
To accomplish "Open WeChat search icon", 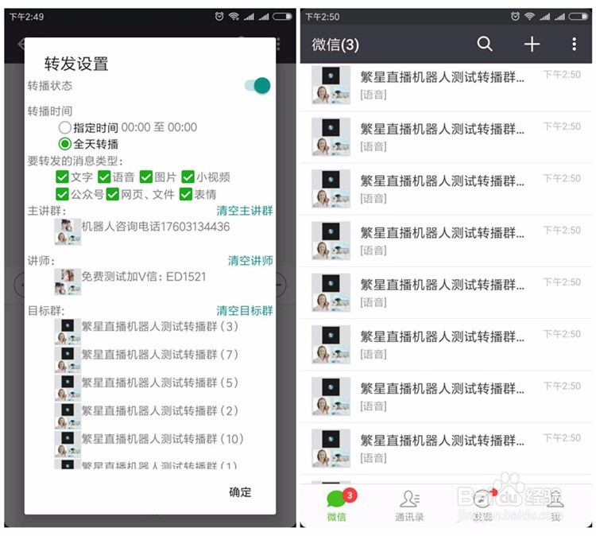I will click(485, 44).
